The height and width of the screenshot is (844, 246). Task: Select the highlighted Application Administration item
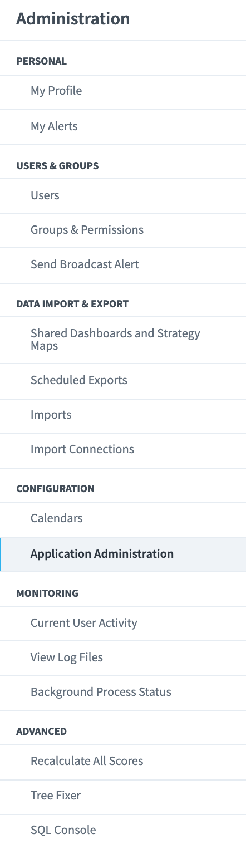[x=123, y=554]
